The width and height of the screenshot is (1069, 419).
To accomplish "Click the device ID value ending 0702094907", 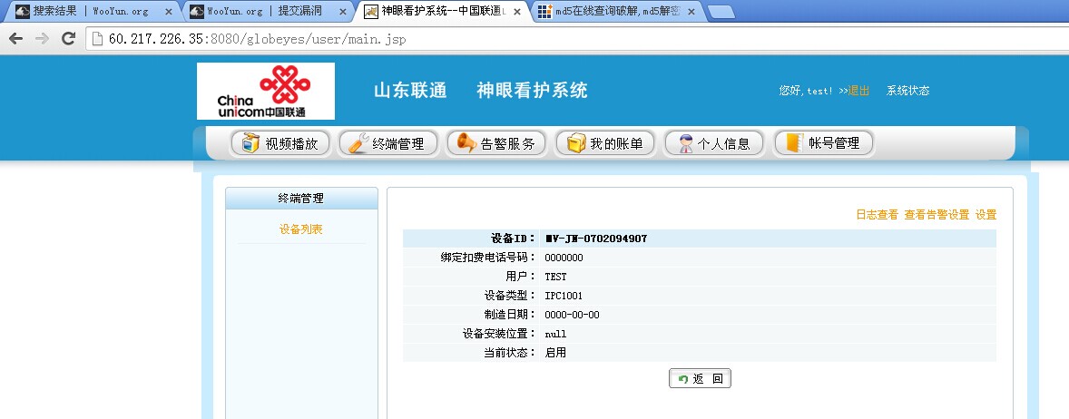I will click(596, 239).
